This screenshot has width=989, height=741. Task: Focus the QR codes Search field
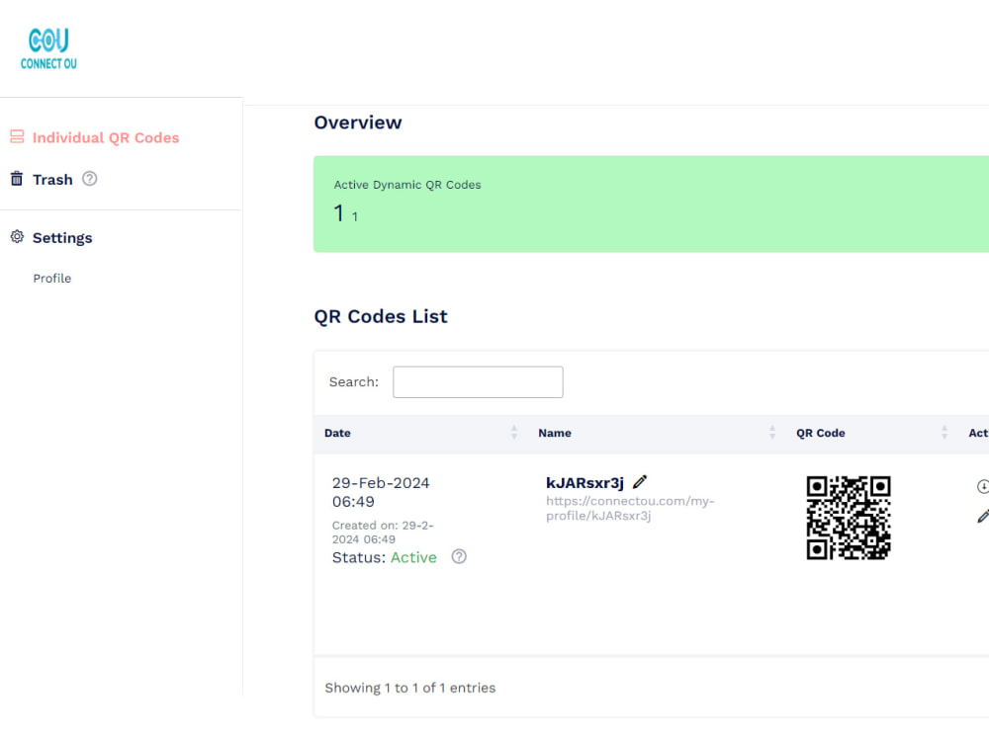(478, 381)
